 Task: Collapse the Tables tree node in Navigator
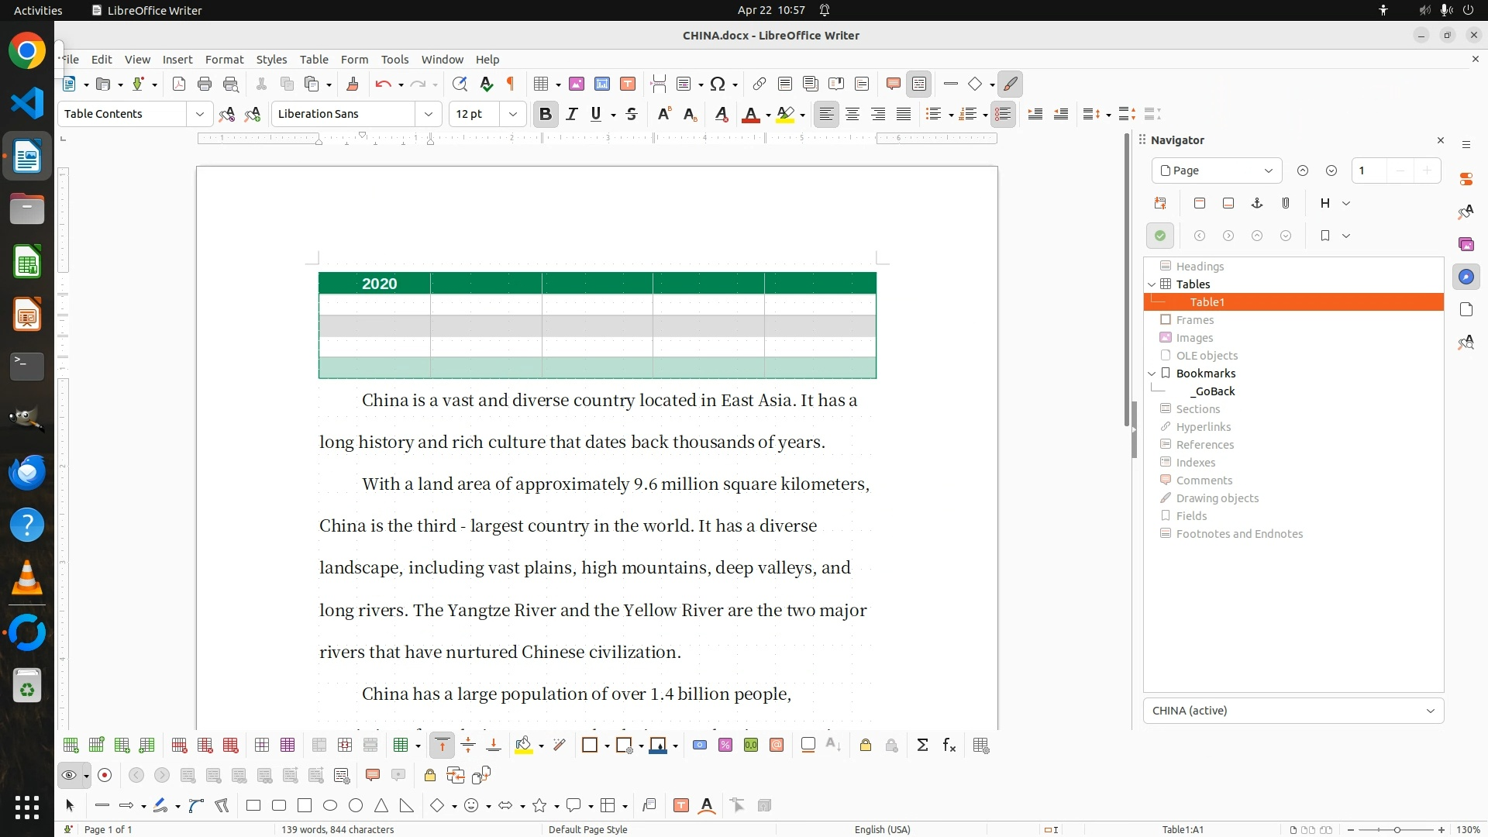coord(1152,284)
